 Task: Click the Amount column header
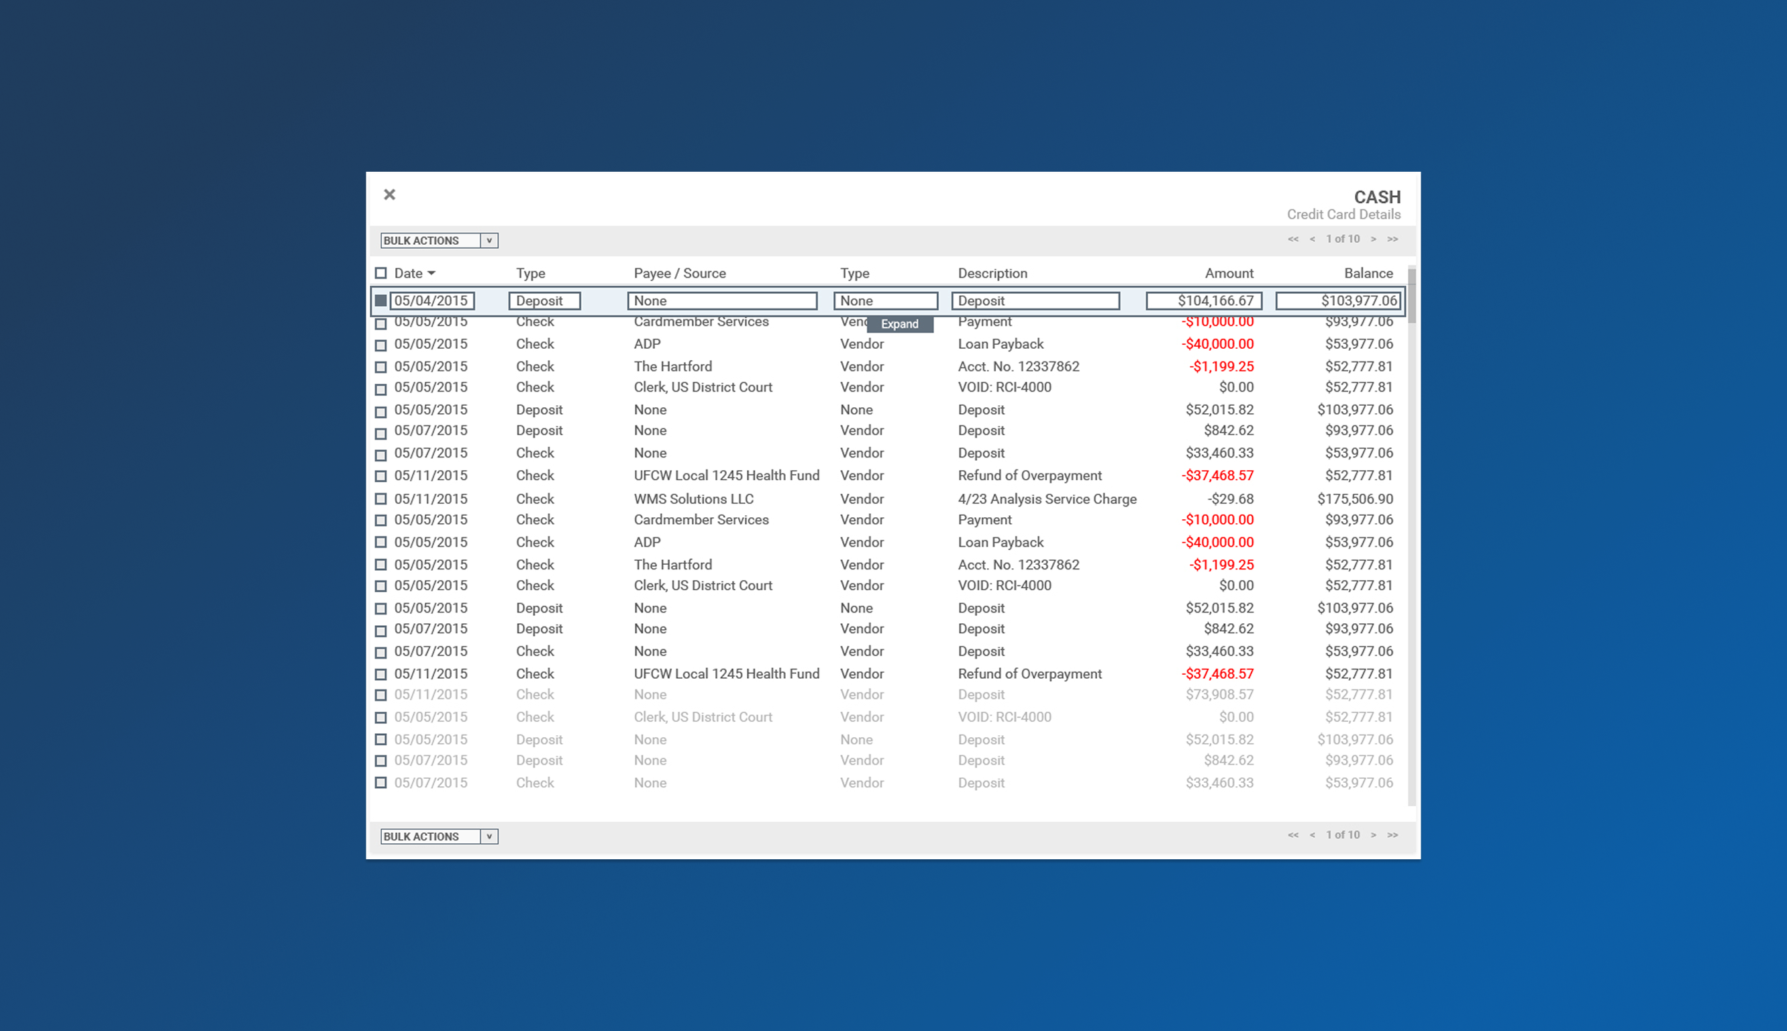(x=1229, y=273)
